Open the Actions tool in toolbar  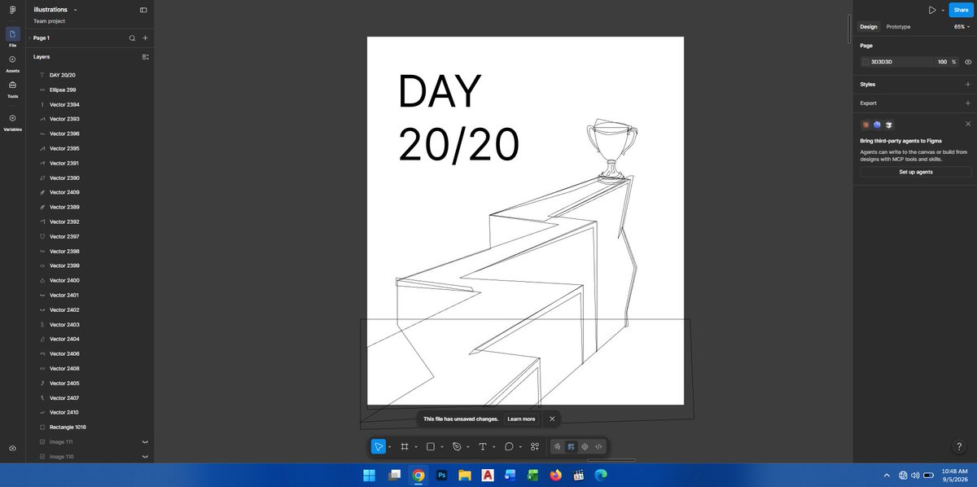(535, 446)
